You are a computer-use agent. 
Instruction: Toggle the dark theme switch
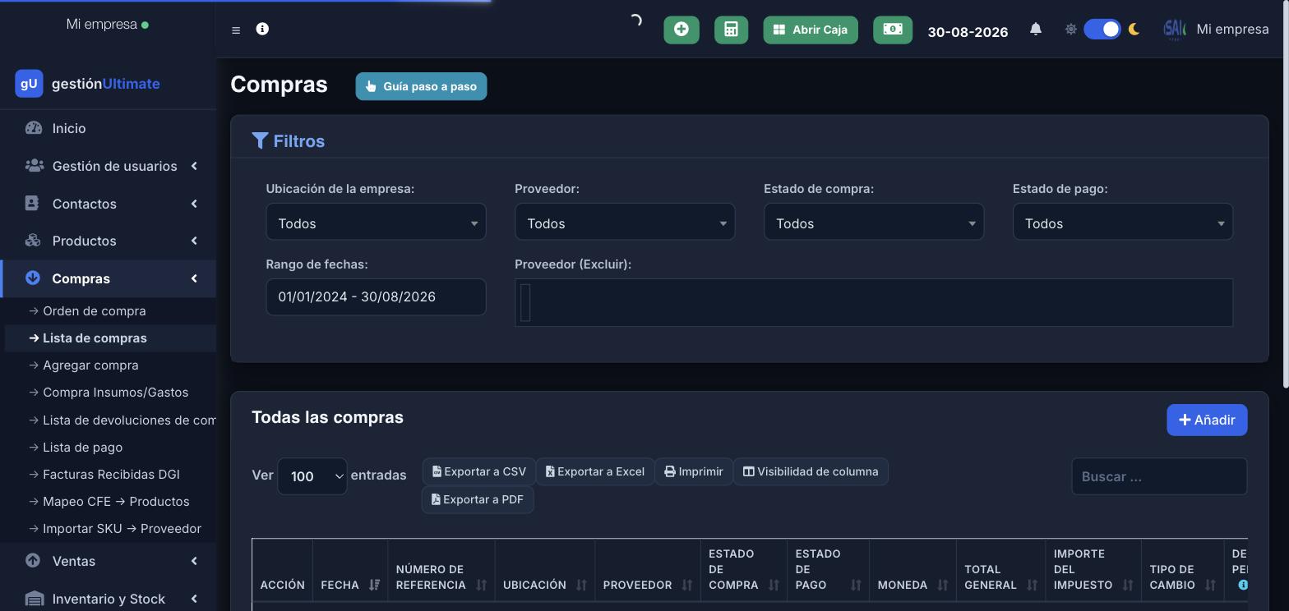[x=1102, y=30]
